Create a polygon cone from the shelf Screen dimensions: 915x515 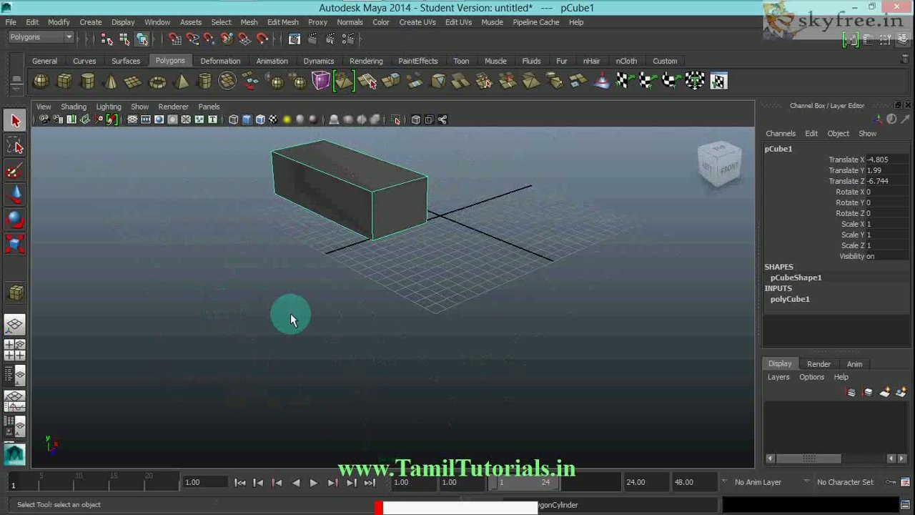point(111,82)
